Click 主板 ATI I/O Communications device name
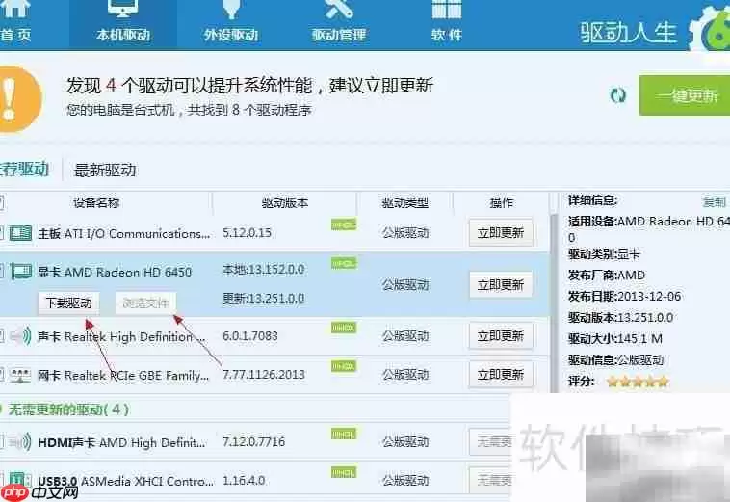 [x=124, y=233]
